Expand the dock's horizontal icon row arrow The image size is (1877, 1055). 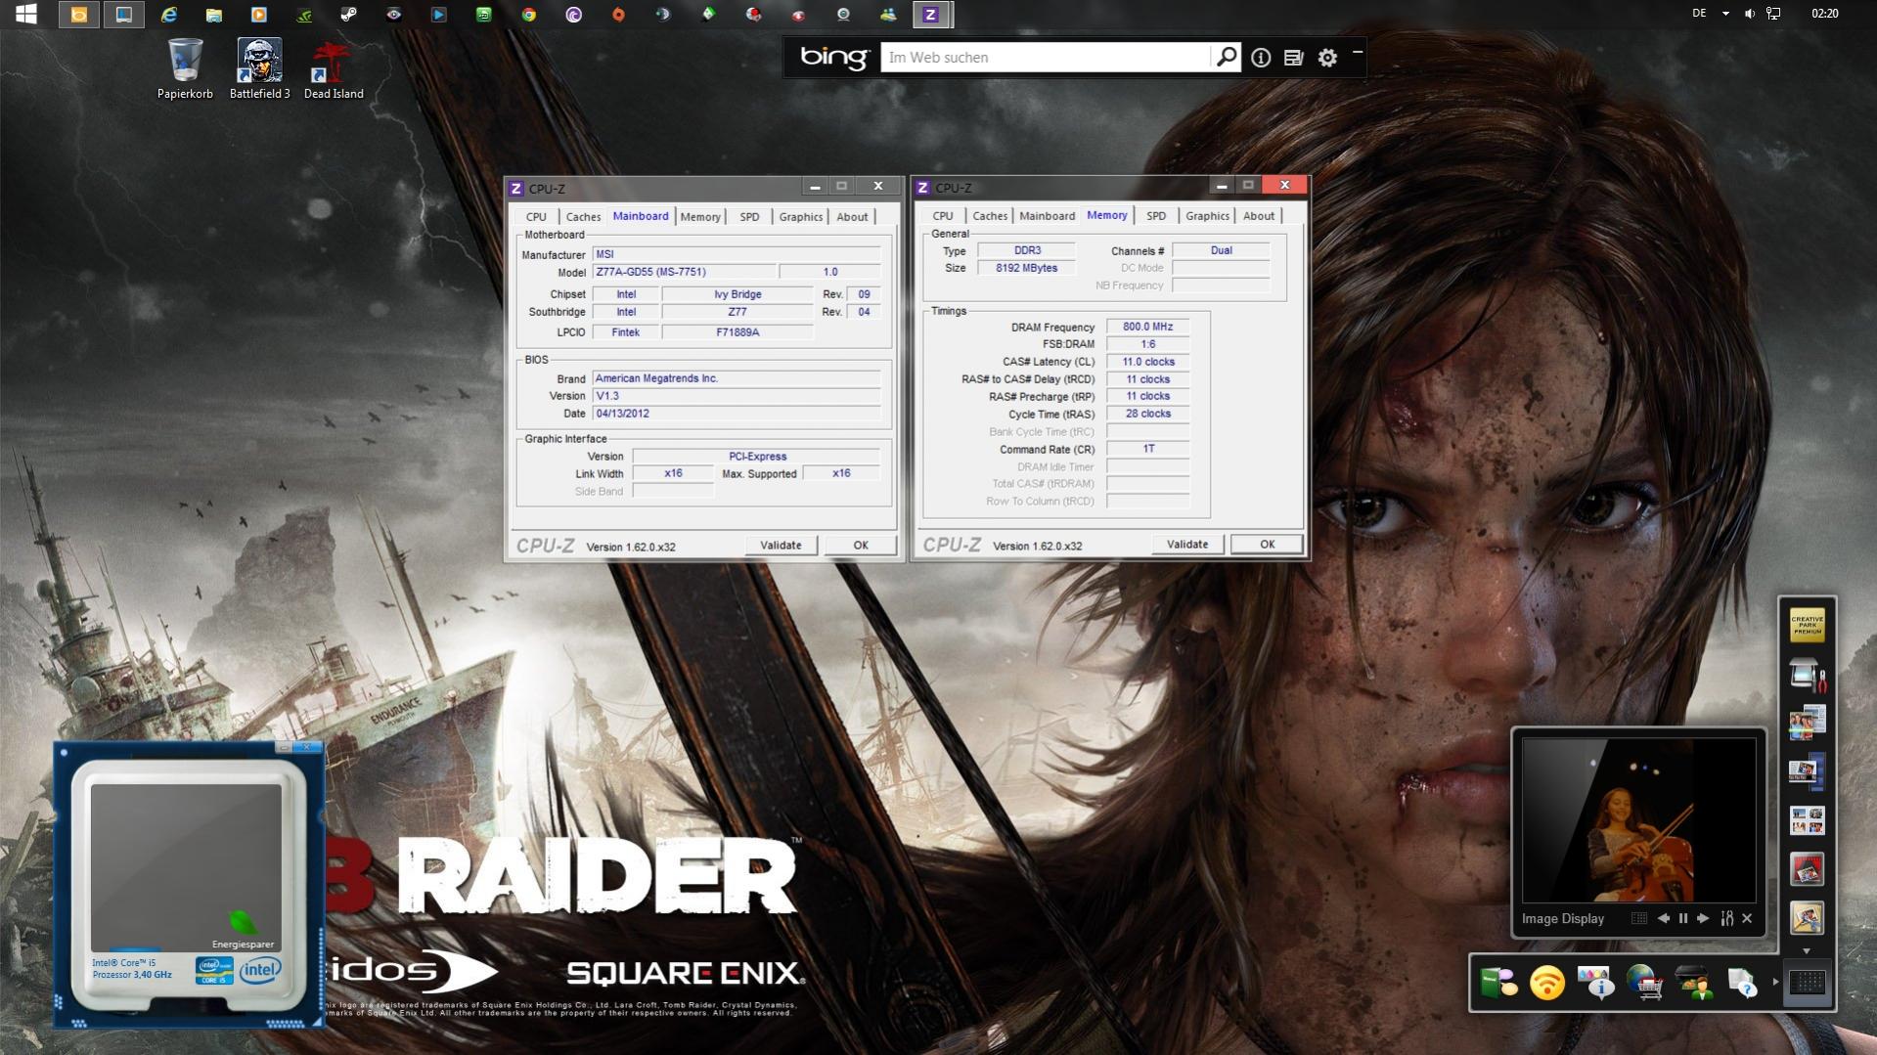[x=1775, y=982]
